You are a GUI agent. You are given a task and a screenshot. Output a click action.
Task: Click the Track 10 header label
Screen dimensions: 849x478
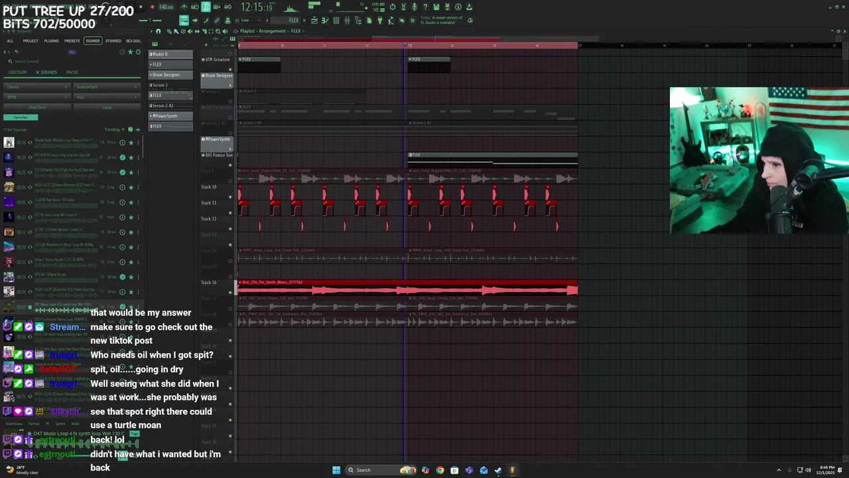(x=209, y=187)
